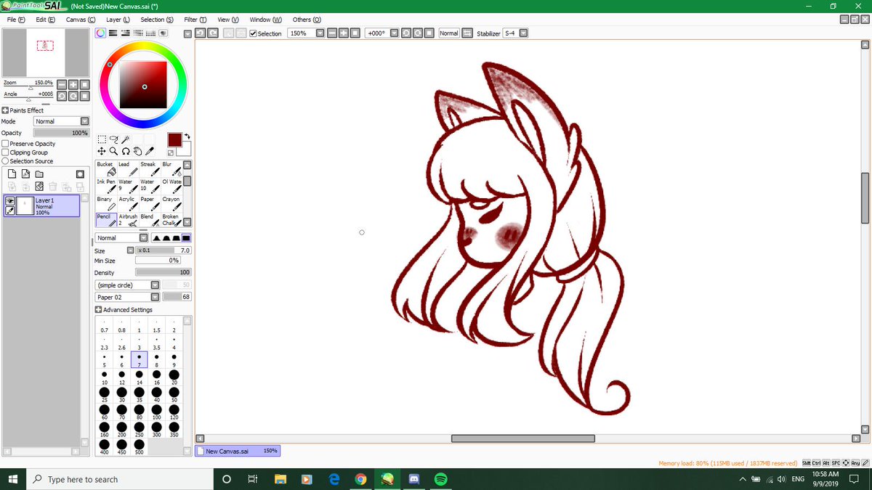This screenshot has height=490, width=872.
Task: Hide Layer1 using its eye icon
Action: click(x=10, y=200)
